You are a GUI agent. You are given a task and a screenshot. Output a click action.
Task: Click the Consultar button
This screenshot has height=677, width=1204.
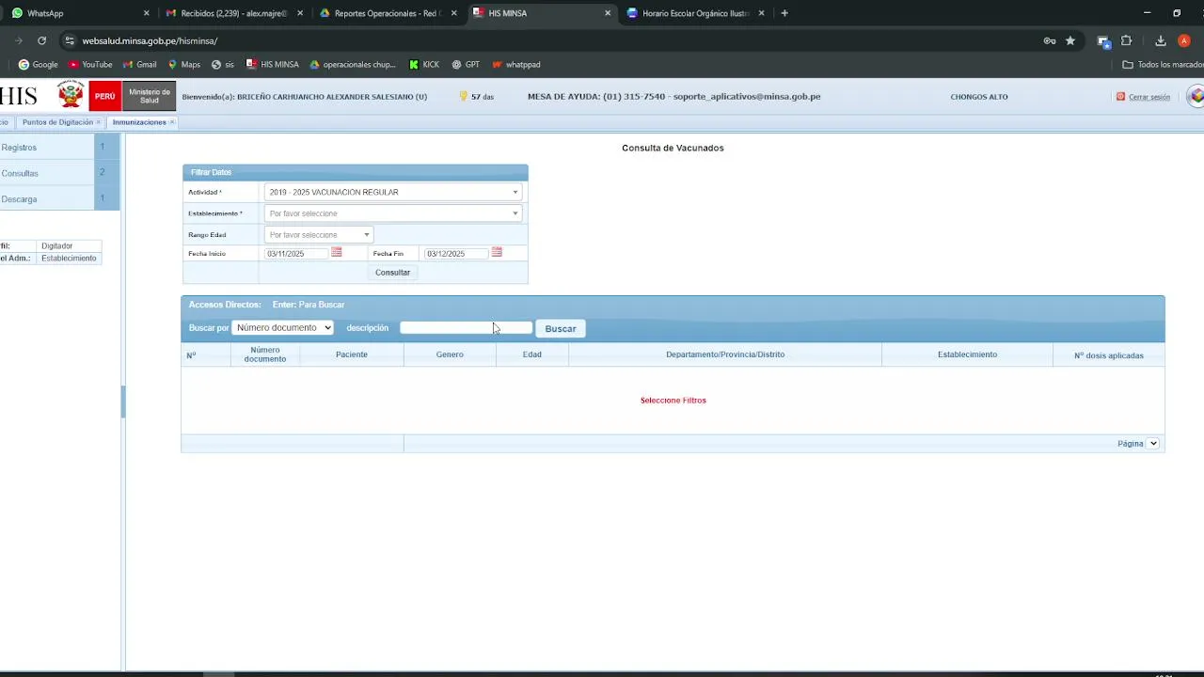tap(392, 273)
